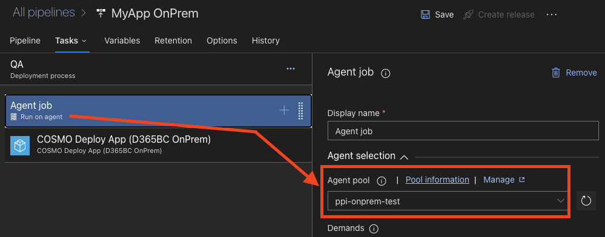This screenshot has width=605, height=237.
Task: Click the Agent job drag handle grip
Action: pos(301,111)
